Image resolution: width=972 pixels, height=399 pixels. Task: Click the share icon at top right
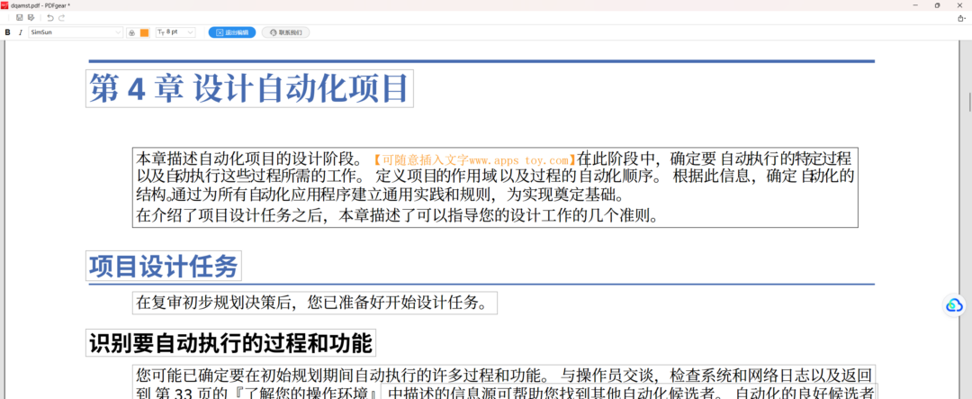pyautogui.click(x=961, y=18)
